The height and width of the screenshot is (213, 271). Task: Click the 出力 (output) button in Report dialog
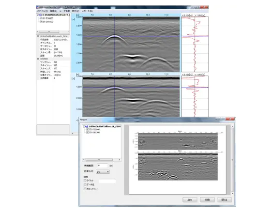[x=190, y=199]
